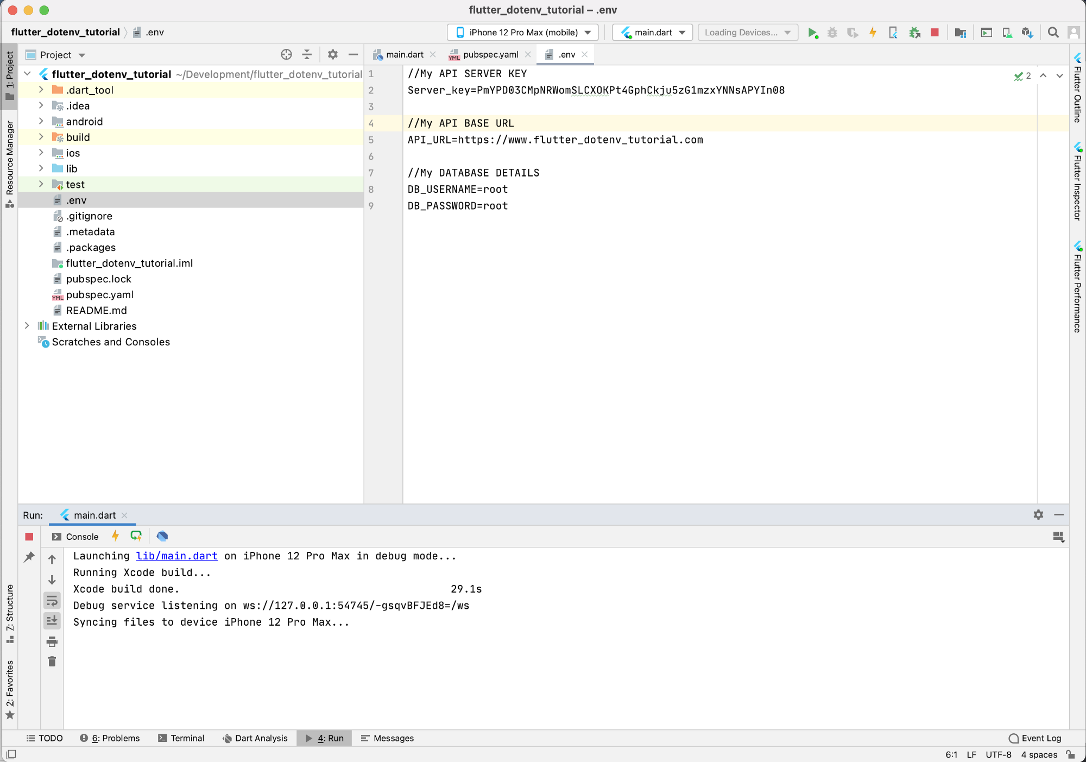Stop process in Run panel
Image resolution: width=1086 pixels, height=762 pixels.
point(29,537)
